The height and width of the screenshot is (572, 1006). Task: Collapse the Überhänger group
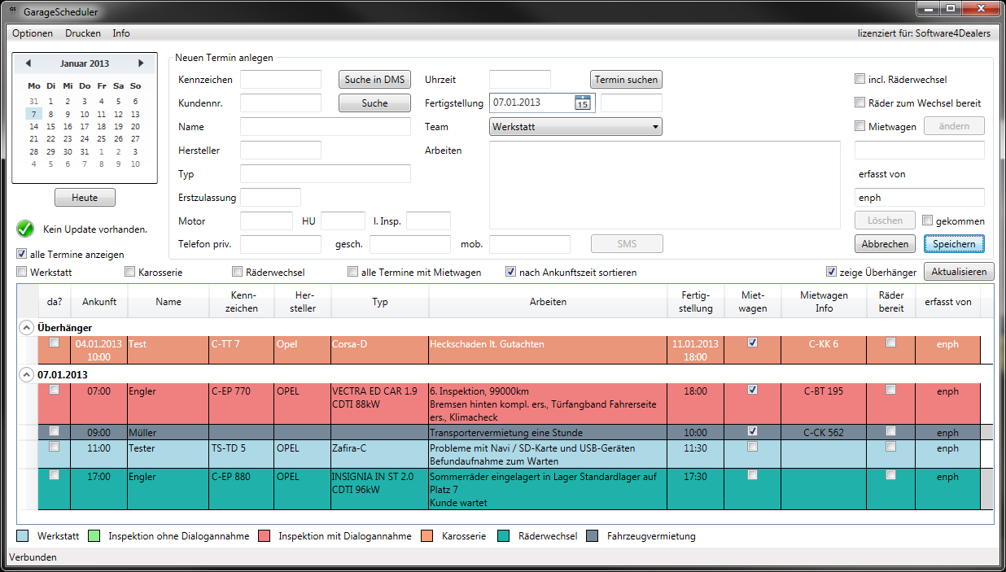pyautogui.click(x=27, y=327)
